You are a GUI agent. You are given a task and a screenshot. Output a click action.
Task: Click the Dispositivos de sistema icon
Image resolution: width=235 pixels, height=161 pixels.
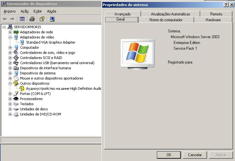click(16, 73)
